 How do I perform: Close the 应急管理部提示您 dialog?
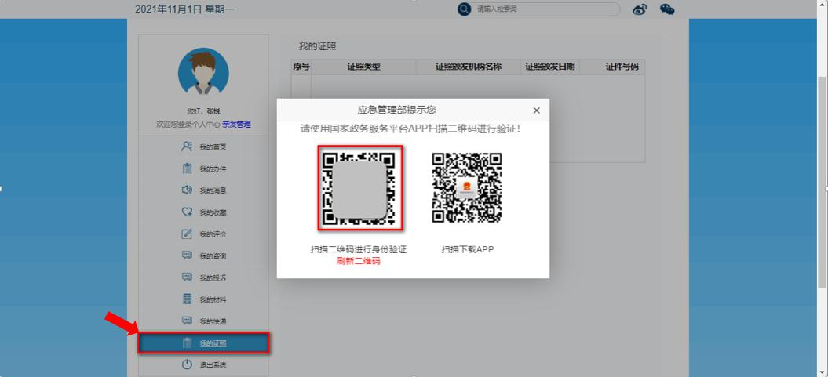[x=537, y=111]
